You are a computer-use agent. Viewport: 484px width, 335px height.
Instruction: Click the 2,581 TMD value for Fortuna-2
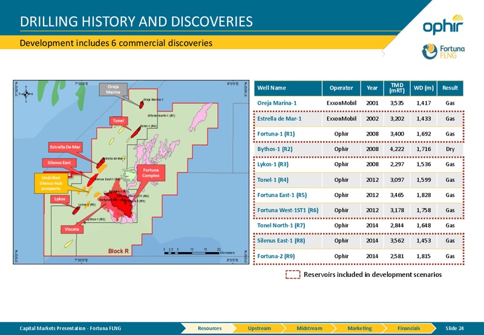click(397, 256)
